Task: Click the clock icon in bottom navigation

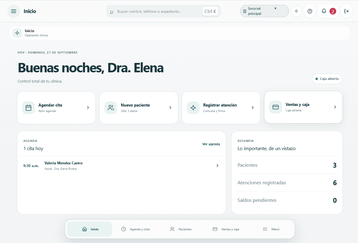Action: (124, 229)
